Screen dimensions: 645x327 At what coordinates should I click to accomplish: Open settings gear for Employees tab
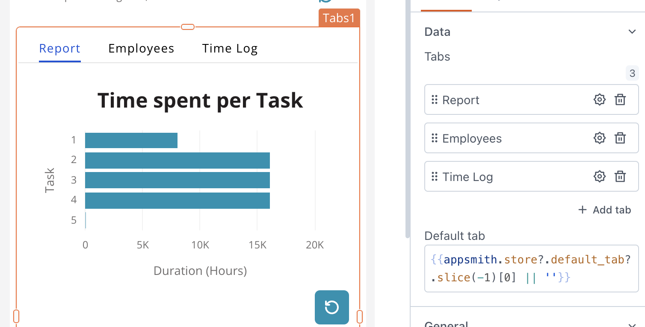tap(600, 138)
